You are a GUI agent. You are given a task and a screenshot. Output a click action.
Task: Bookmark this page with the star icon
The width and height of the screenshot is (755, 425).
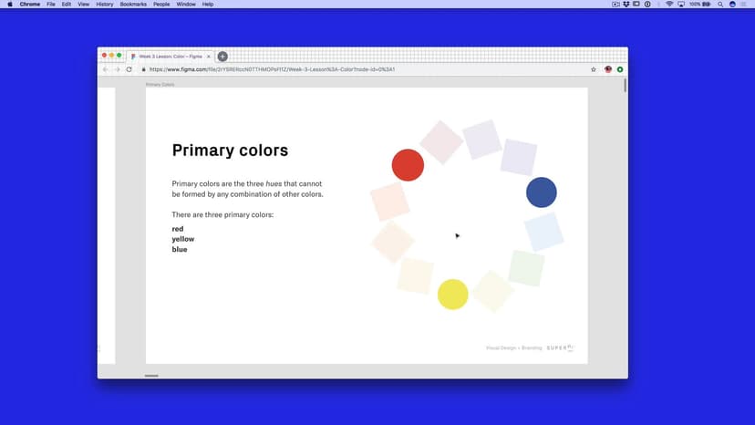pyautogui.click(x=594, y=69)
